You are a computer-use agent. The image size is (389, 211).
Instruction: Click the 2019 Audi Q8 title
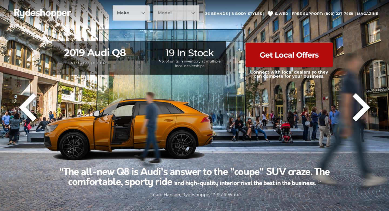(95, 53)
